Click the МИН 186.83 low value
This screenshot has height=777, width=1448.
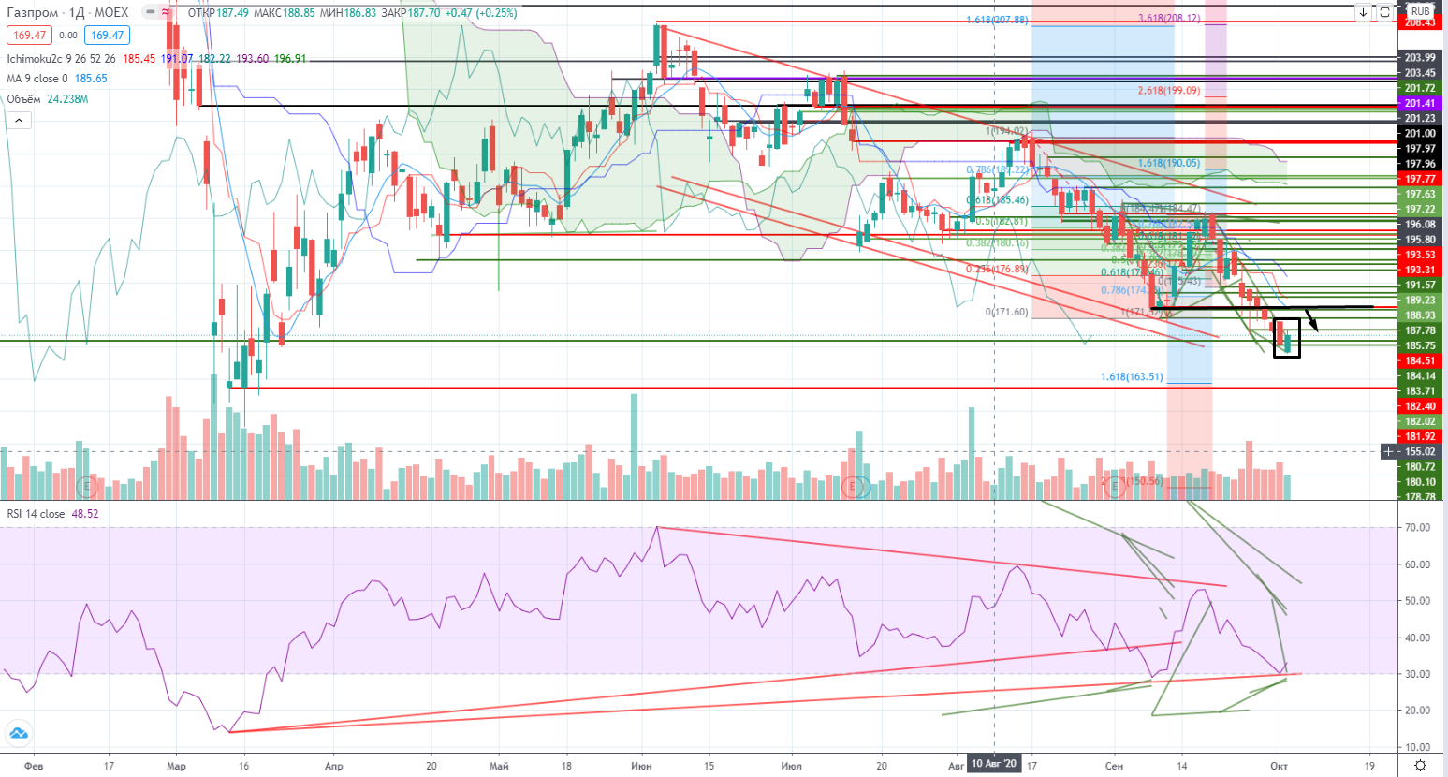tap(347, 13)
